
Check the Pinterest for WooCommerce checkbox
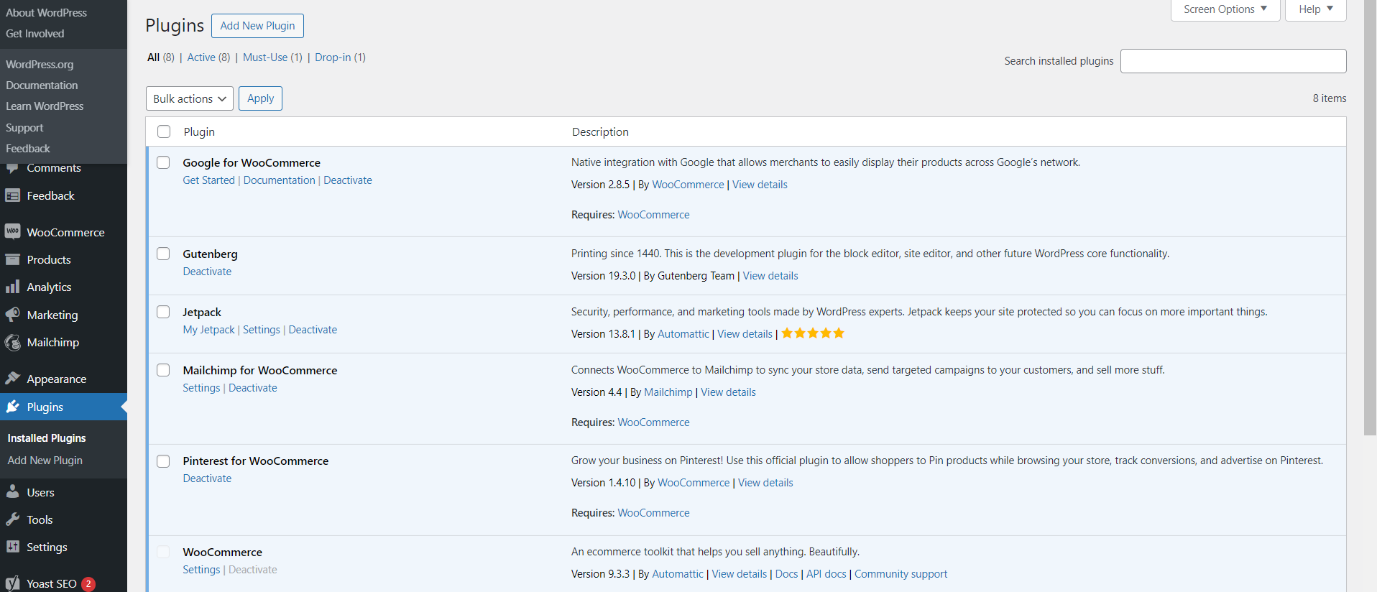click(163, 461)
